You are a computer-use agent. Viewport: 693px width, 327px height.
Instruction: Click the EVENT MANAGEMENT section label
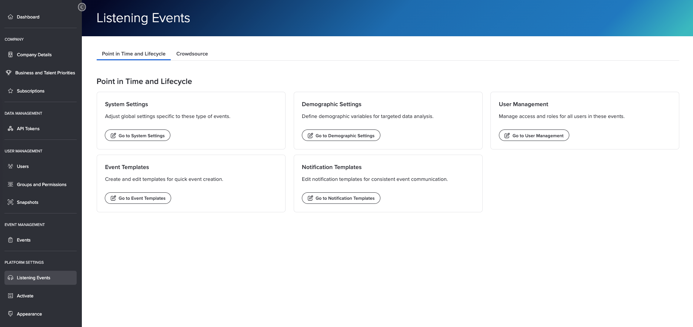coord(24,225)
